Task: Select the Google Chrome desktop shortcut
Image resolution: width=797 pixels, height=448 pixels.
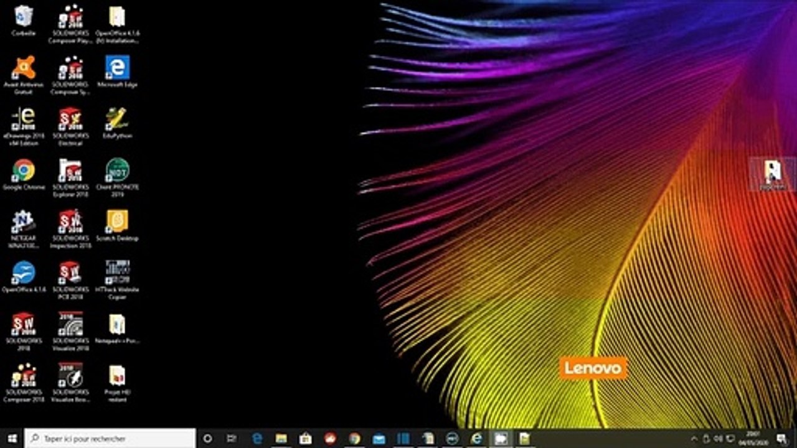Action: tap(24, 174)
